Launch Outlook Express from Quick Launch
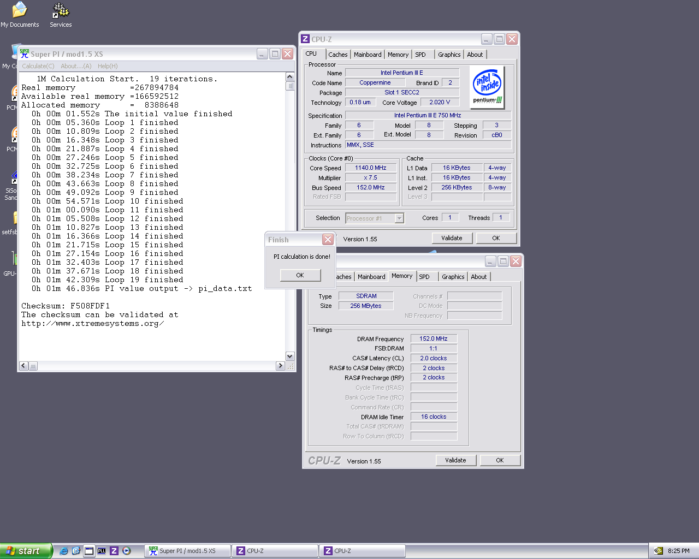 click(x=76, y=551)
